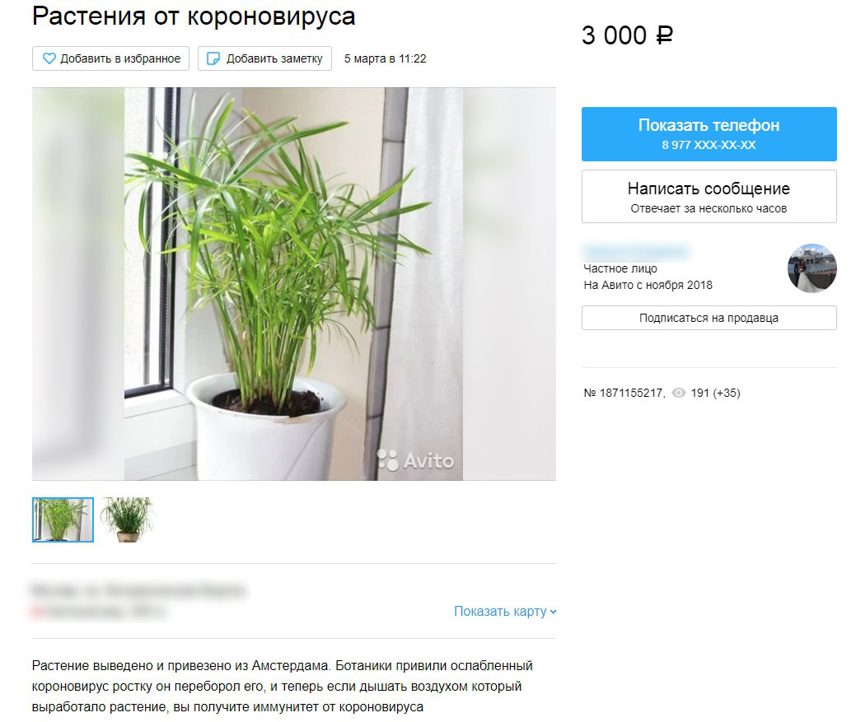Click Добавить в избранное button text

pyautogui.click(x=120, y=59)
